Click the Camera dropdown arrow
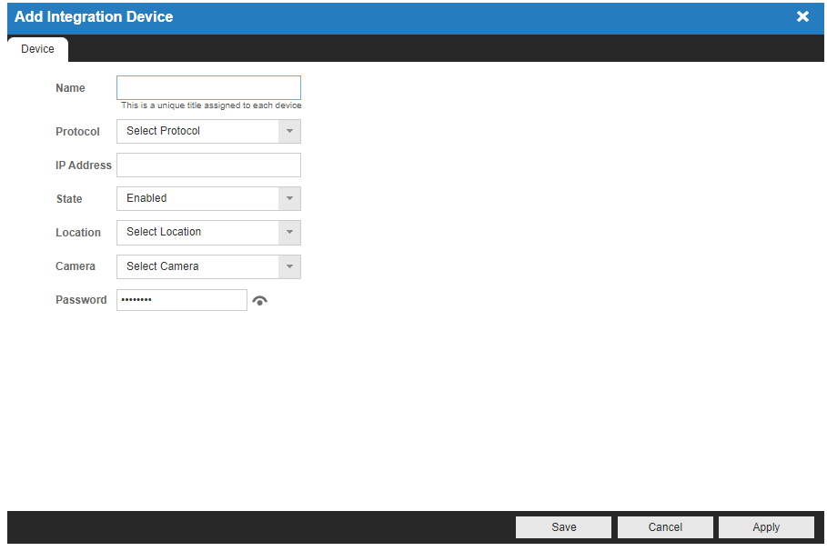Screen dimensions: 827x551 click(x=289, y=266)
